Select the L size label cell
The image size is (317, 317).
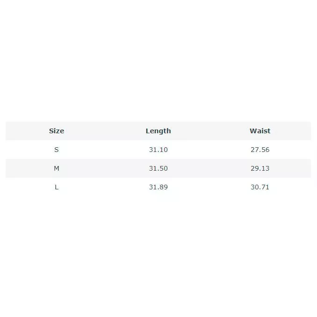pos(57,187)
